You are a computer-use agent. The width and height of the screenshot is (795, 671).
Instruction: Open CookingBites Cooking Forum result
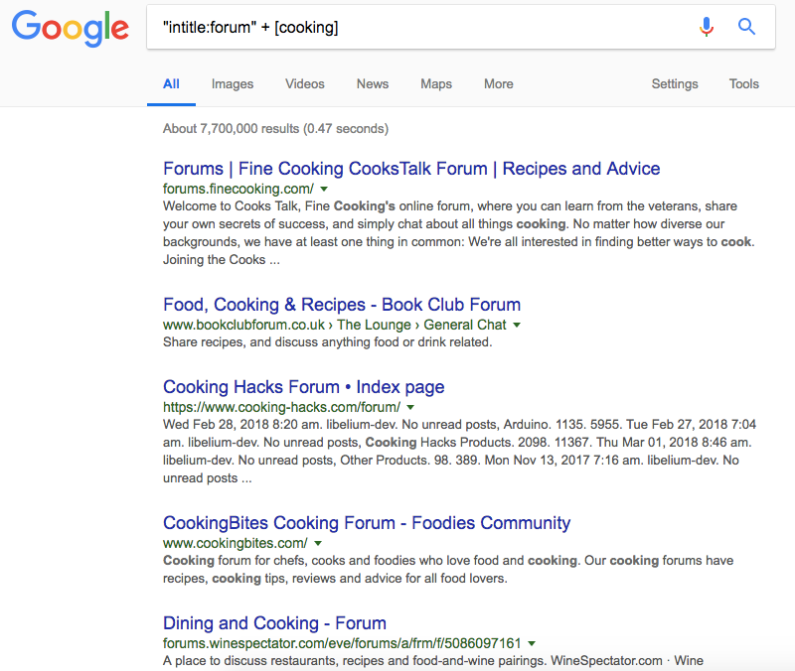click(367, 523)
